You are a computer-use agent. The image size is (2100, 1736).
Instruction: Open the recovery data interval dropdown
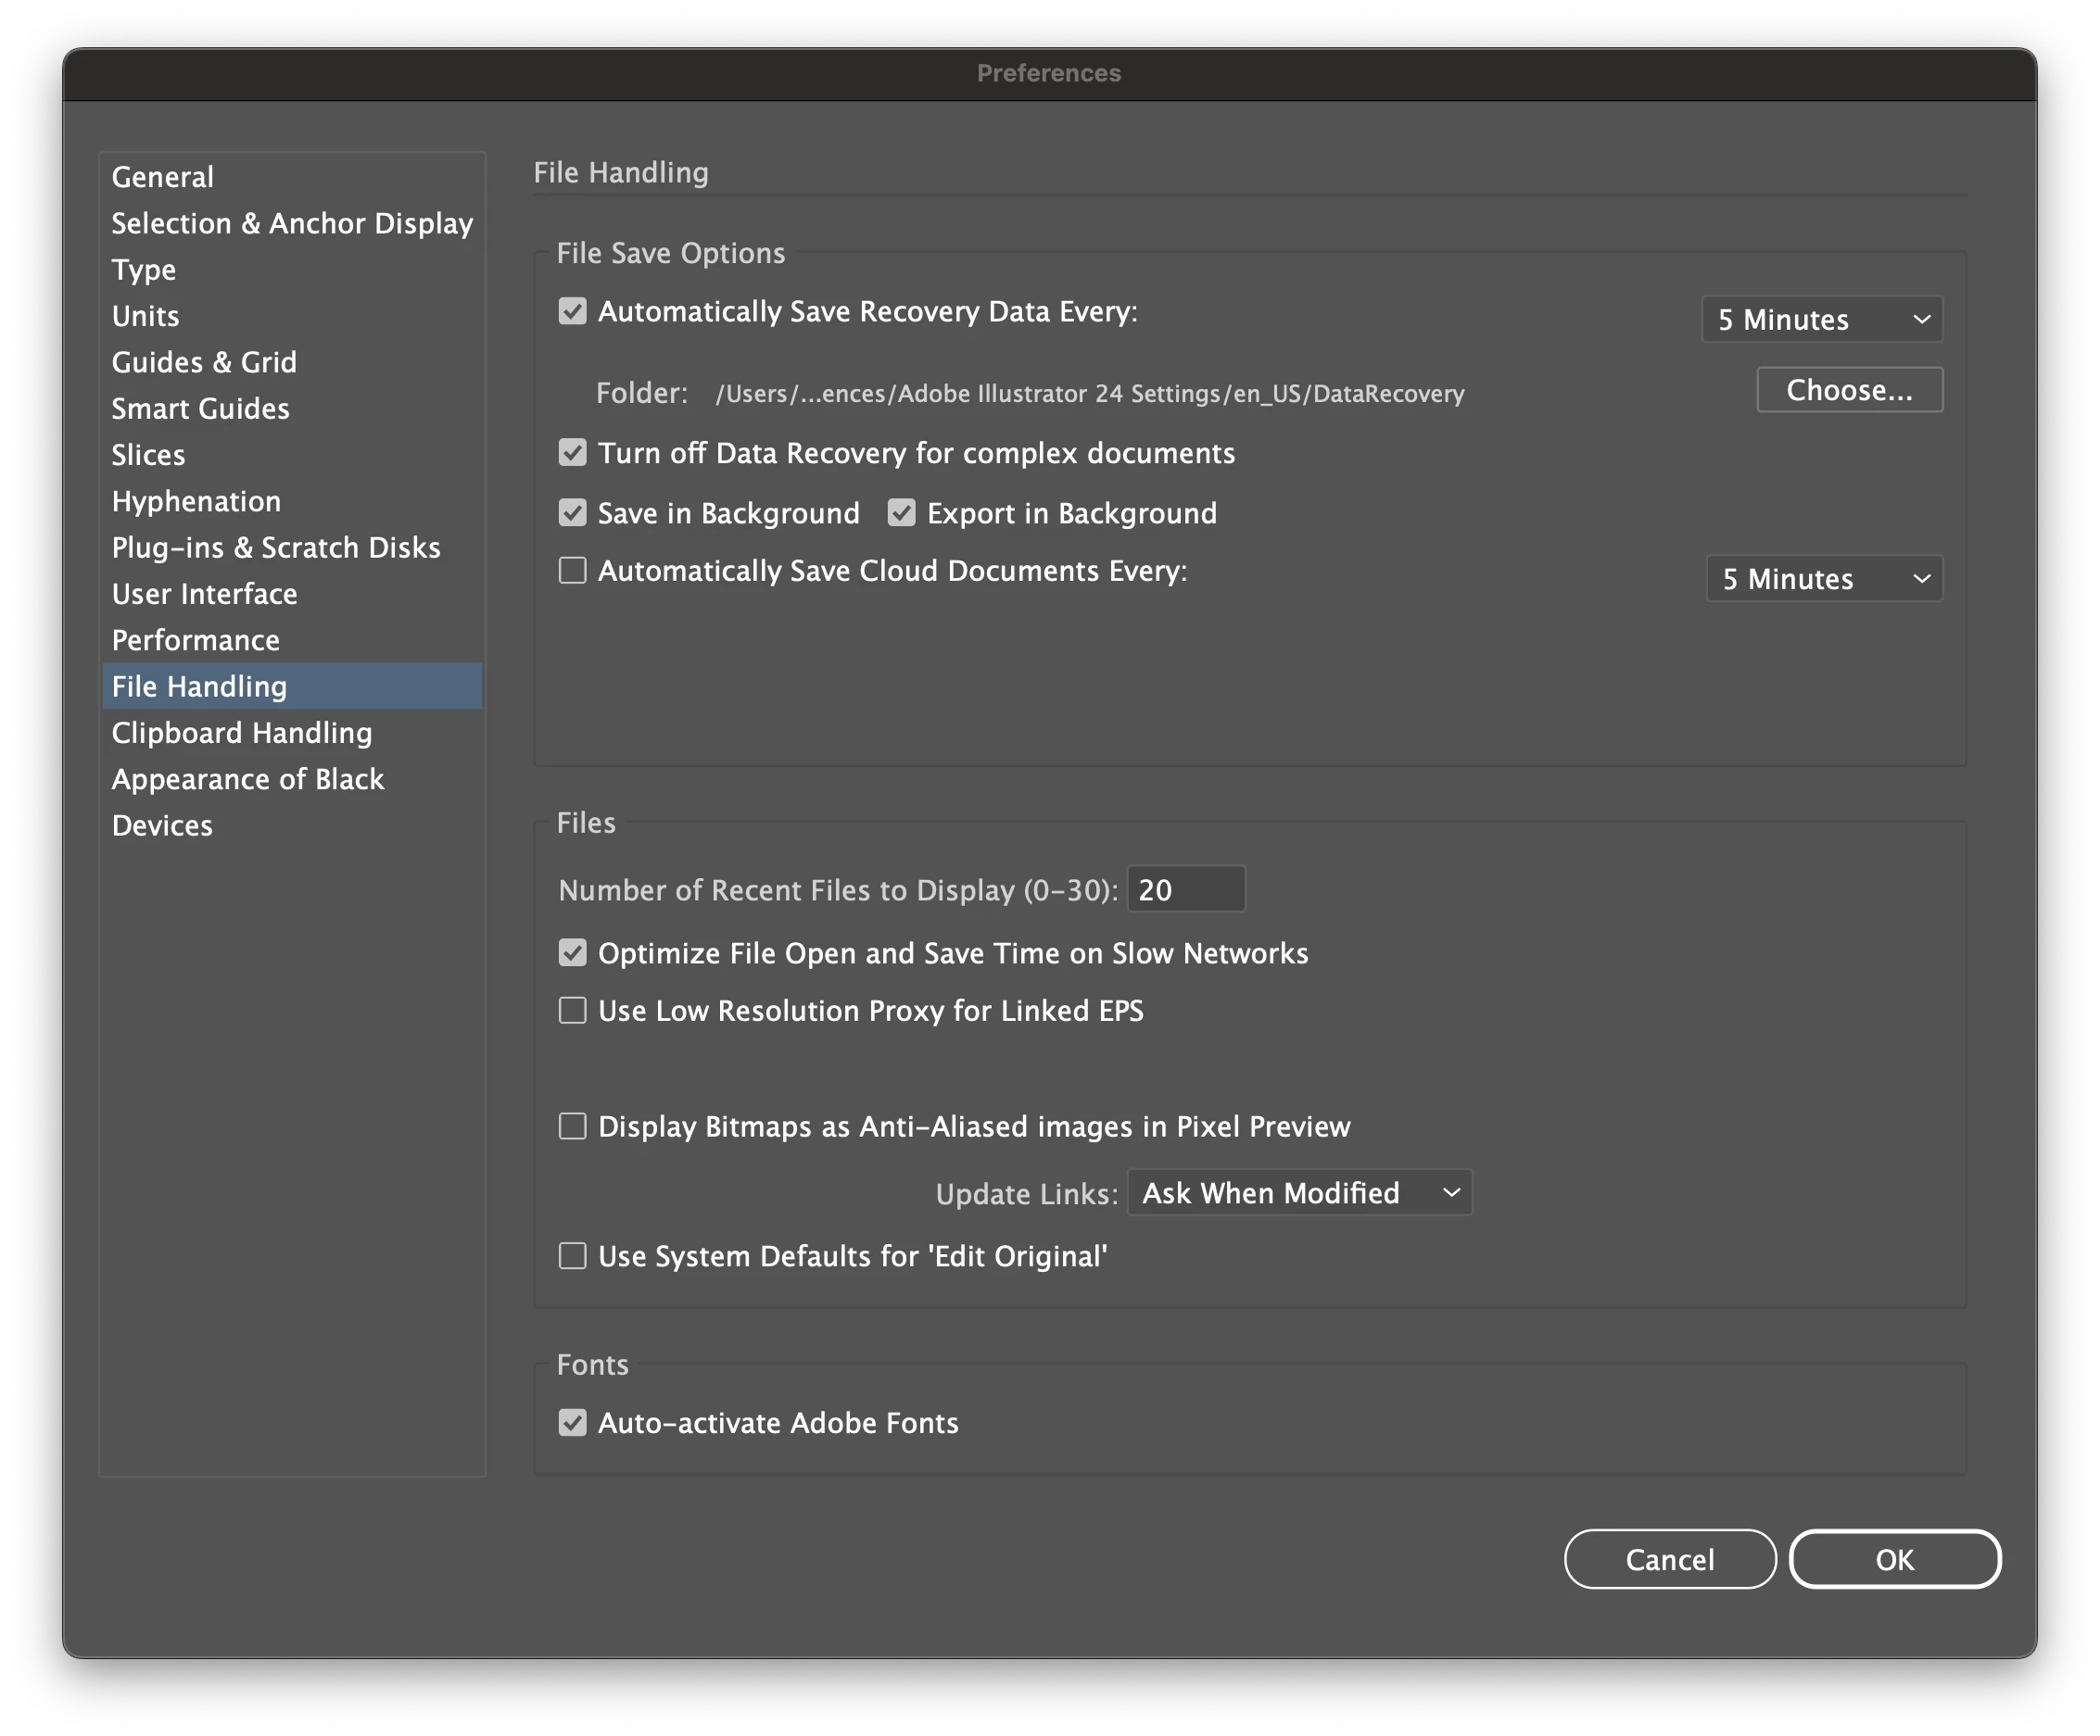[1821, 320]
